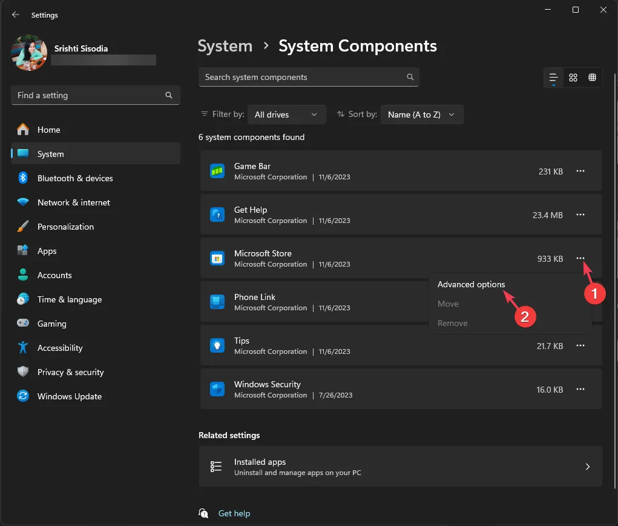Image resolution: width=618 pixels, height=526 pixels.
Task: Click the Windows Update refresh icon
Action: pos(23,396)
